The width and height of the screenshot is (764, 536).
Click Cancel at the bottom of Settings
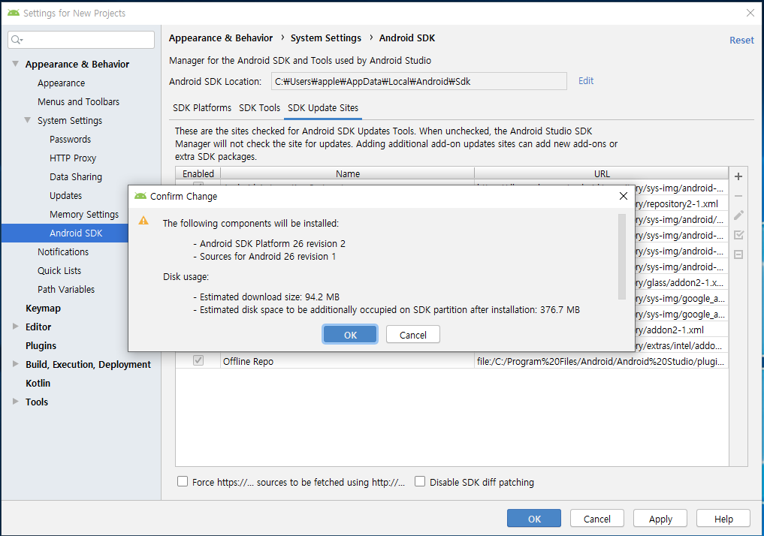[597, 519]
